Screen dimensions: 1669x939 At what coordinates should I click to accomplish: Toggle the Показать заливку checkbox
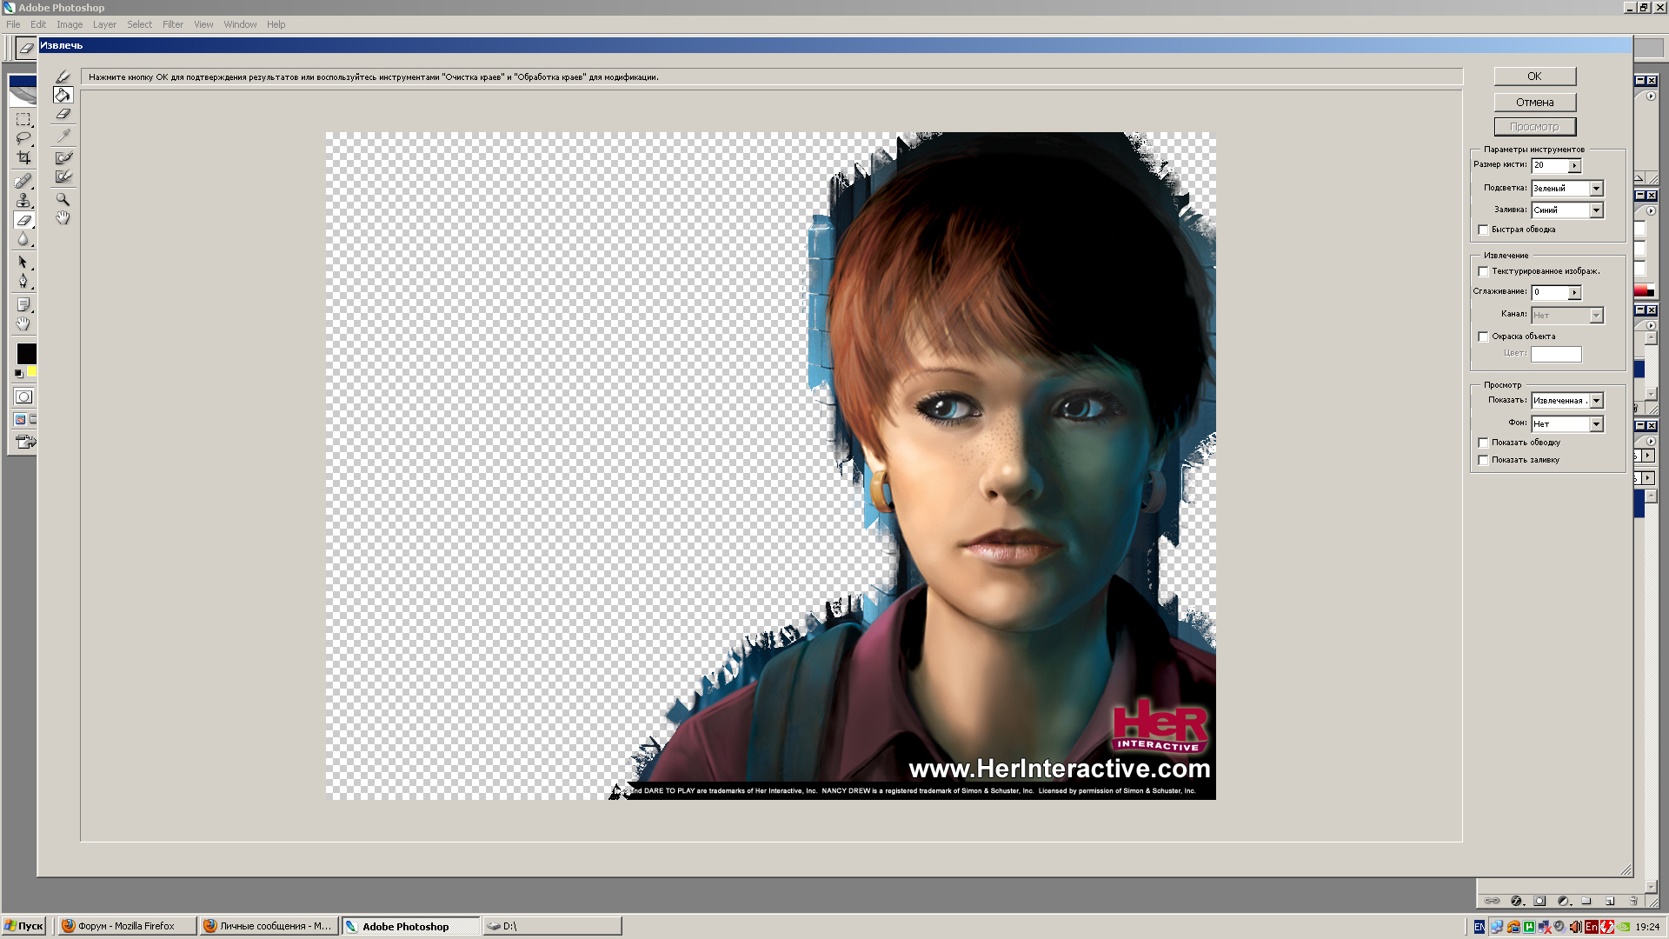pyautogui.click(x=1483, y=460)
